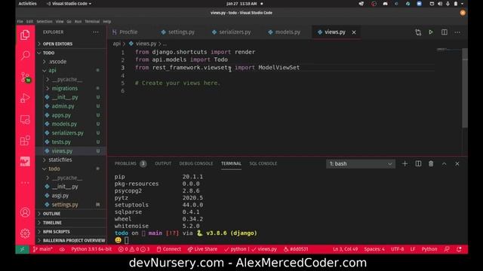This screenshot has height=271, width=483.
Task: Open Explorer panel more actions ellipsis
Action: 96,32
